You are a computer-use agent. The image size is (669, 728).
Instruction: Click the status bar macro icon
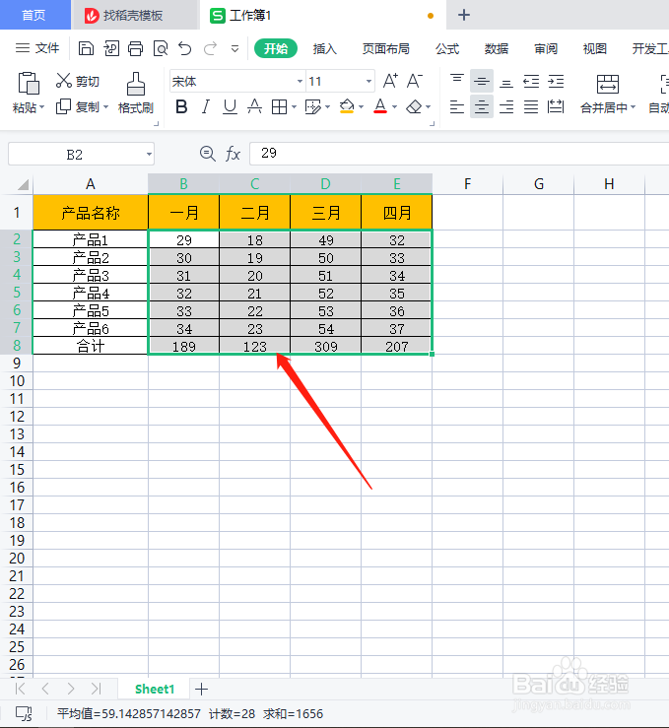click(24, 713)
